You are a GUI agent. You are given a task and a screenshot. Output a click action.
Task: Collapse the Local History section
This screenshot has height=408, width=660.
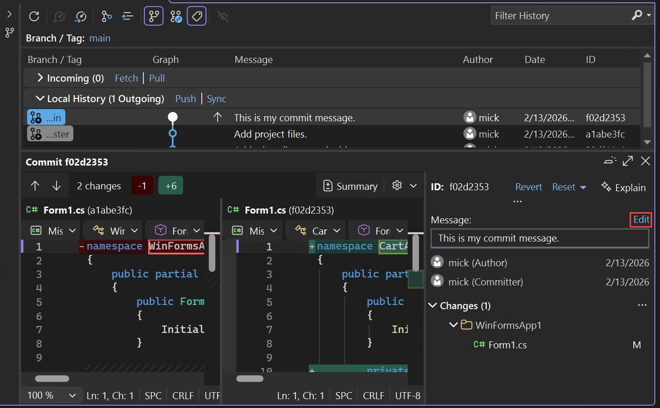[40, 98]
